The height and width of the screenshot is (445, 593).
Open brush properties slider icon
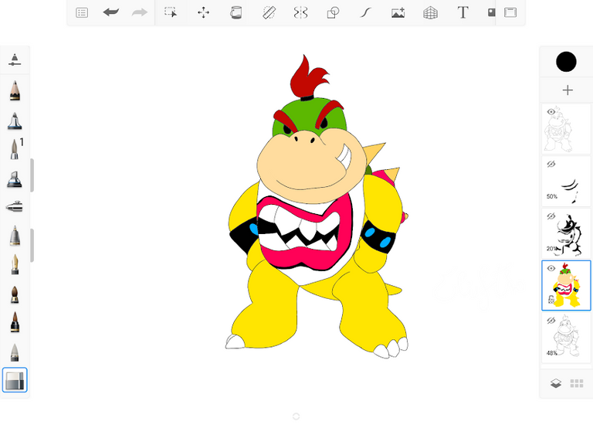pyautogui.click(x=15, y=59)
